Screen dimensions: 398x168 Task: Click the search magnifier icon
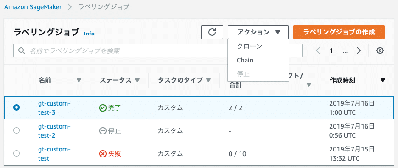pos(22,51)
